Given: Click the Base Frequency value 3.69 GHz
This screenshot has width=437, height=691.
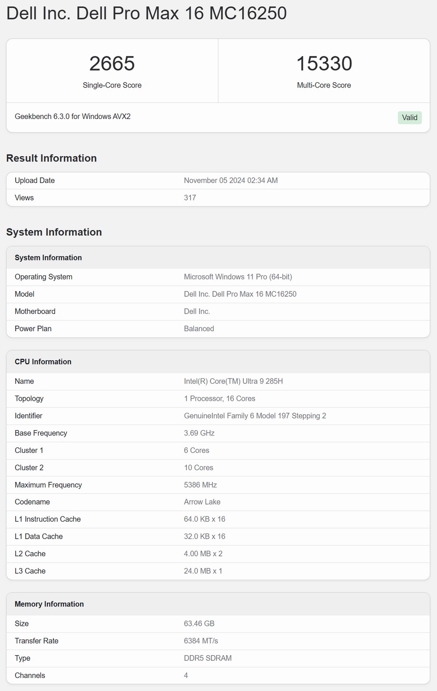Looking at the screenshot, I should [x=199, y=433].
